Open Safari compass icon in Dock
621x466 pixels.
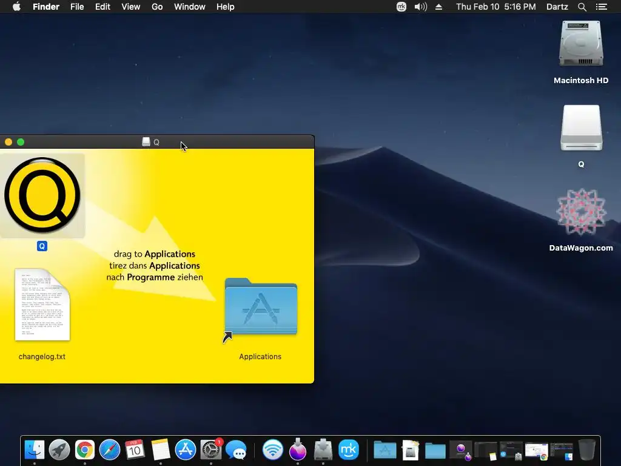[110, 450]
